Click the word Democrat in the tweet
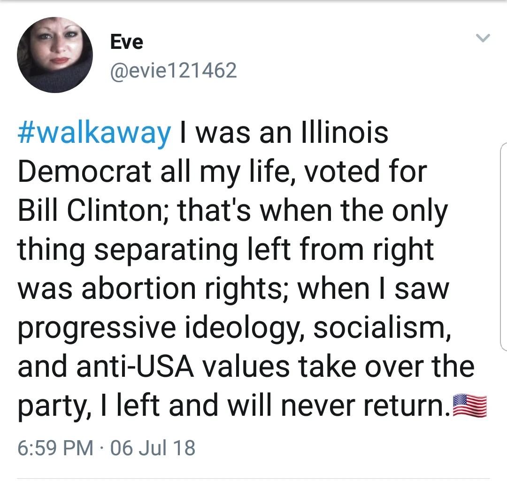The width and height of the screenshot is (507, 482). [84, 171]
